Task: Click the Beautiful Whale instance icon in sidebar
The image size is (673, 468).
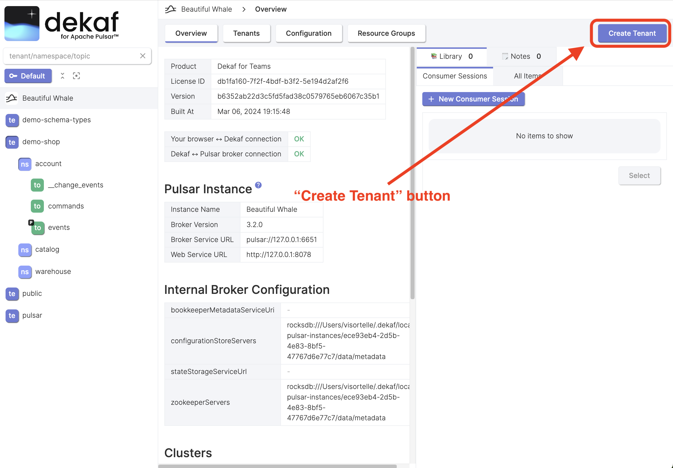Action: coord(12,98)
